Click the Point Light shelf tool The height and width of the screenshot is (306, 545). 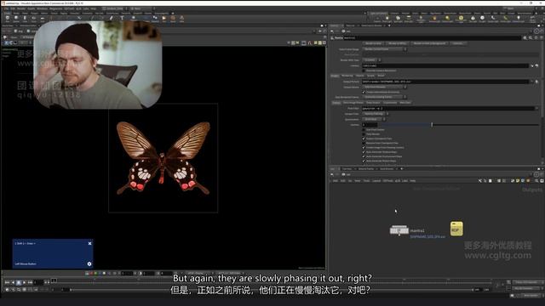387,19
